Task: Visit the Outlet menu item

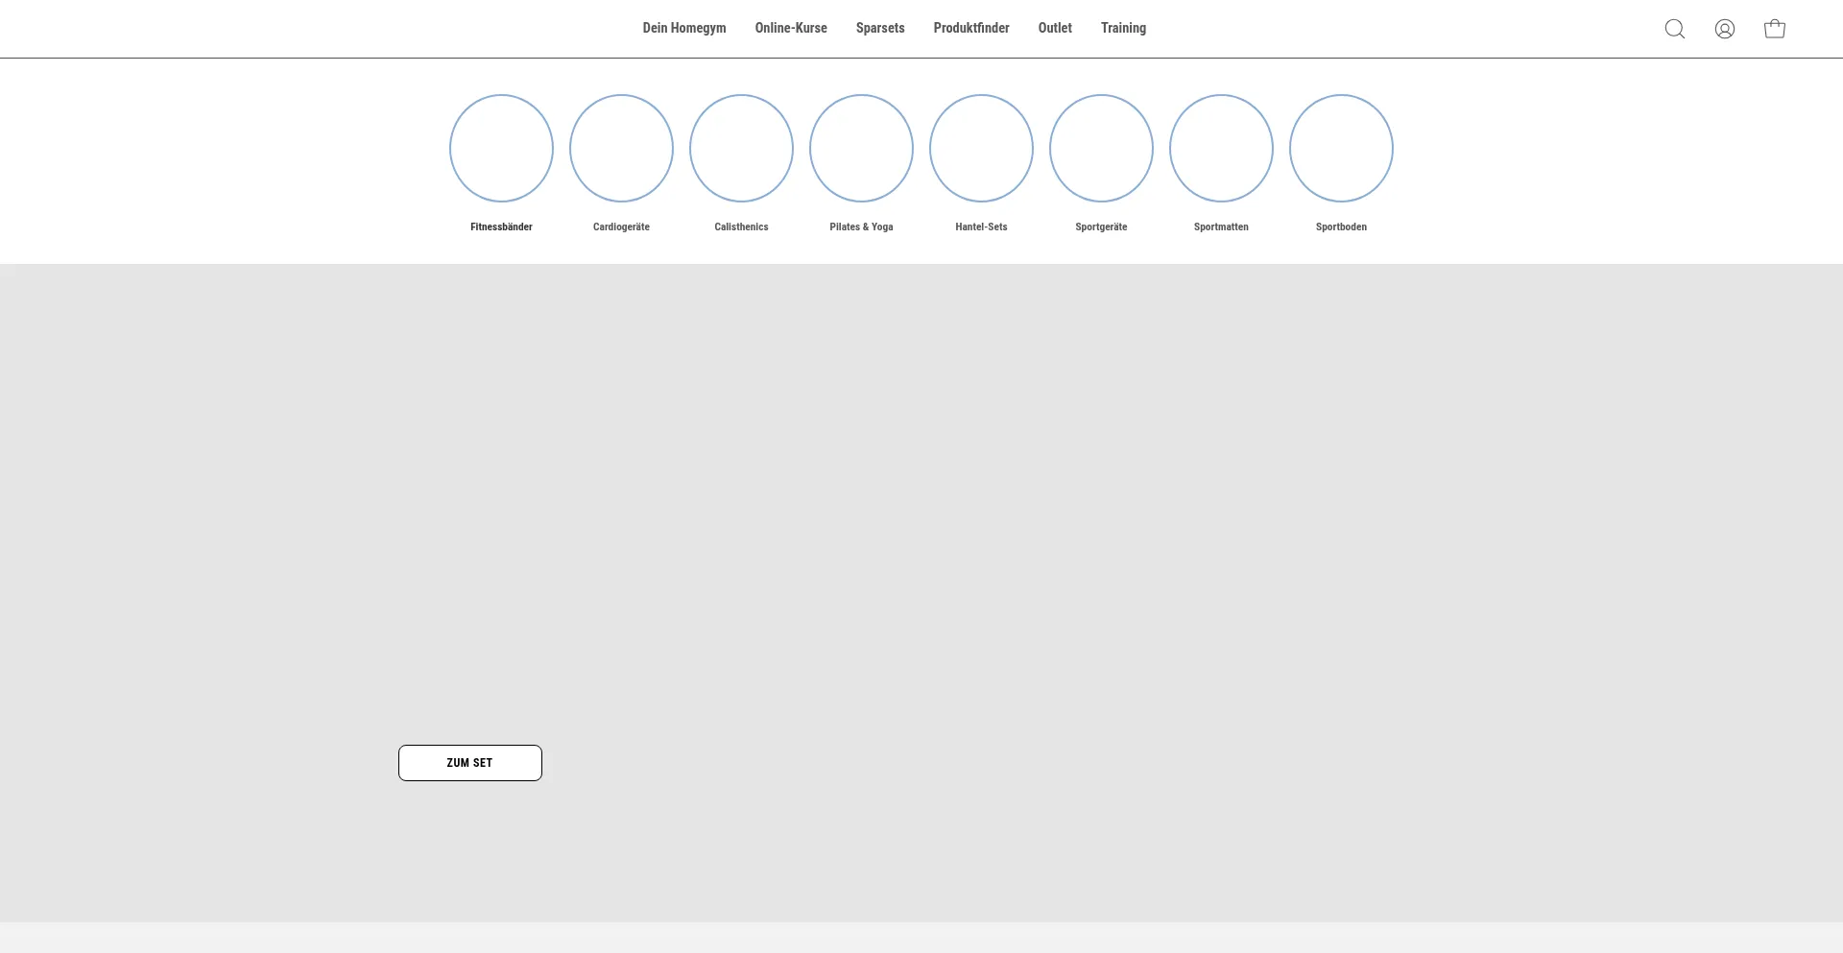Action: click(1055, 28)
